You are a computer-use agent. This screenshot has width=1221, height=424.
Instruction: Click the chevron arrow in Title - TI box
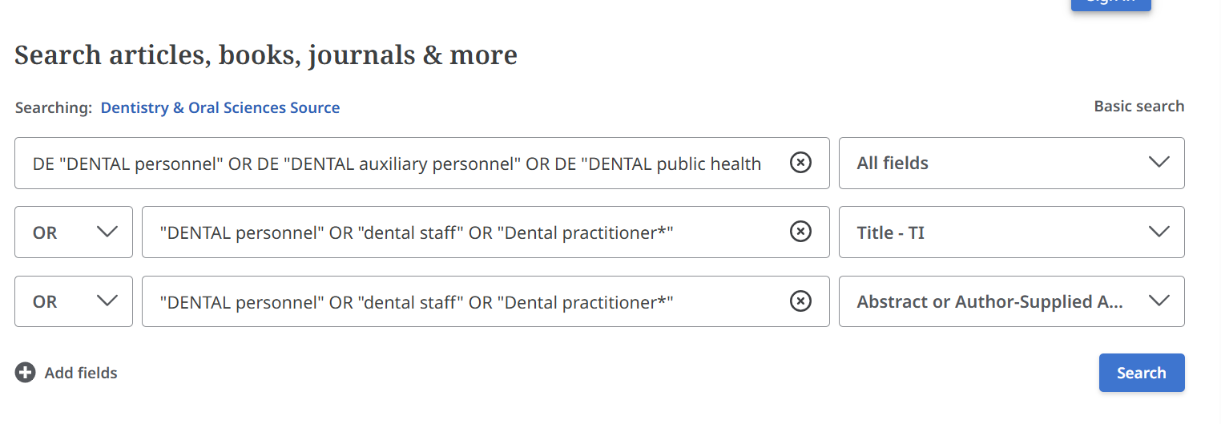click(x=1159, y=232)
